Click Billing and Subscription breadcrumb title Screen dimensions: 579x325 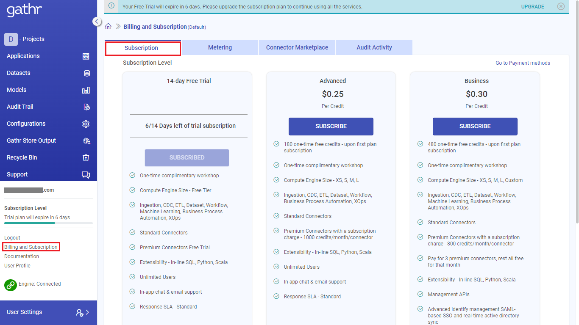(x=155, y=27)
